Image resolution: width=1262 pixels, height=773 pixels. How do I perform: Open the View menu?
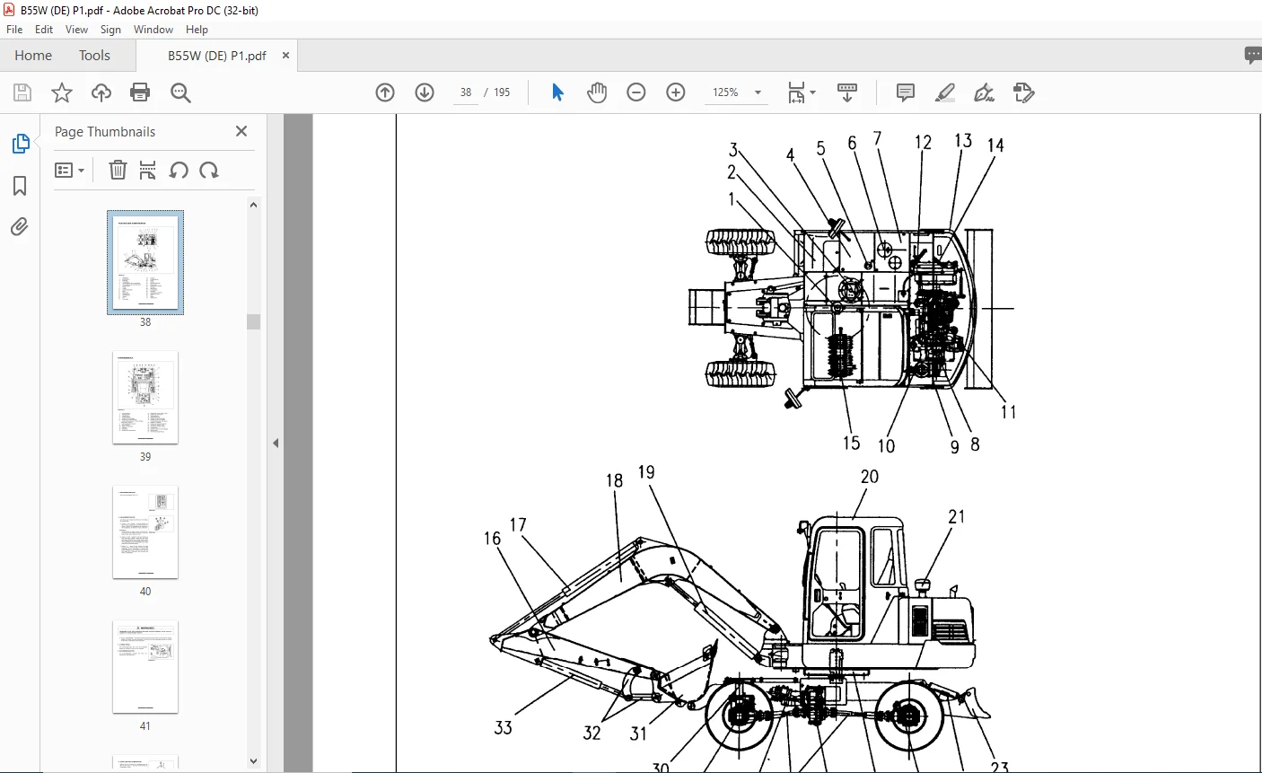[76, 30]
